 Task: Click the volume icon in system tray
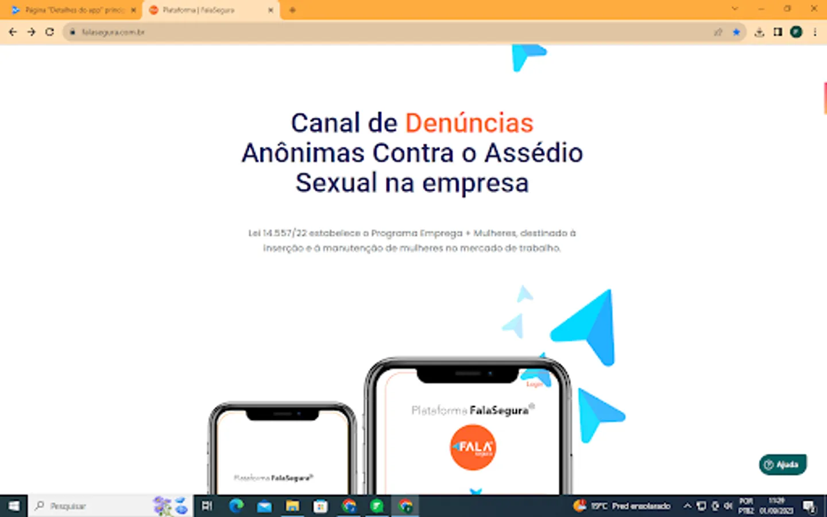coord(728,506)
